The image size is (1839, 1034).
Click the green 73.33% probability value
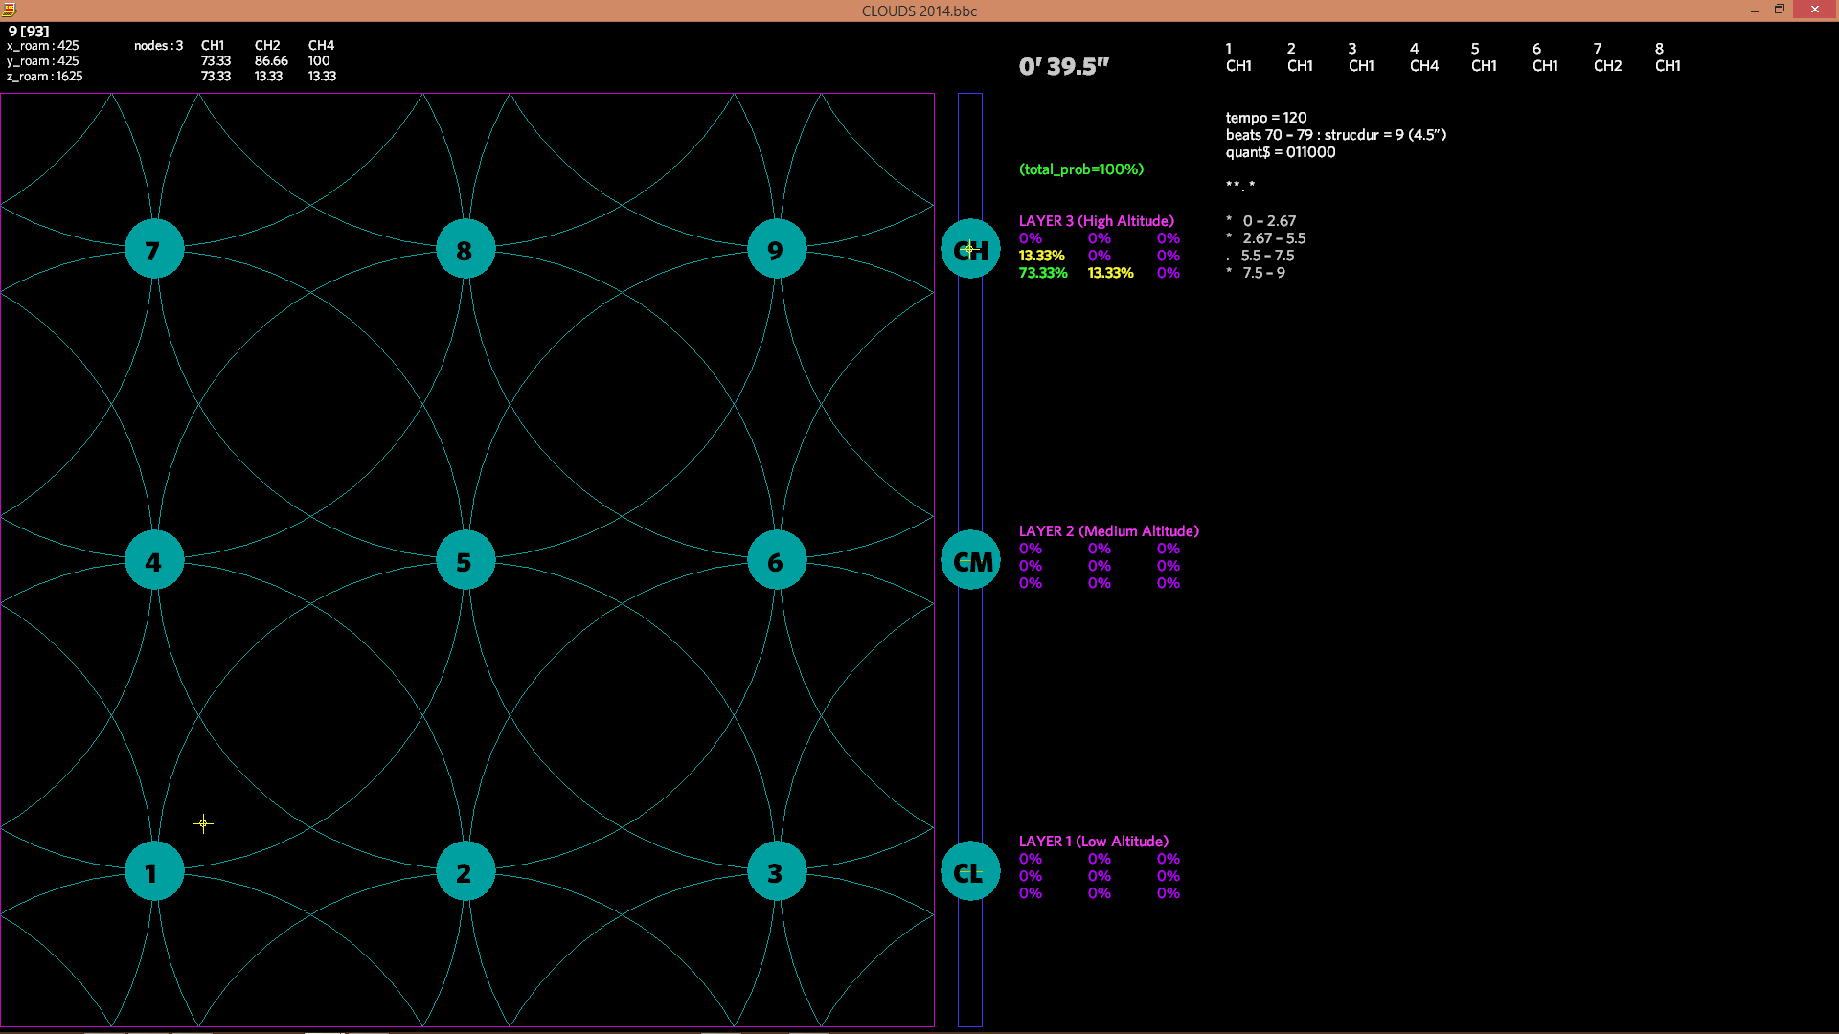click(x=1042, y=273)
